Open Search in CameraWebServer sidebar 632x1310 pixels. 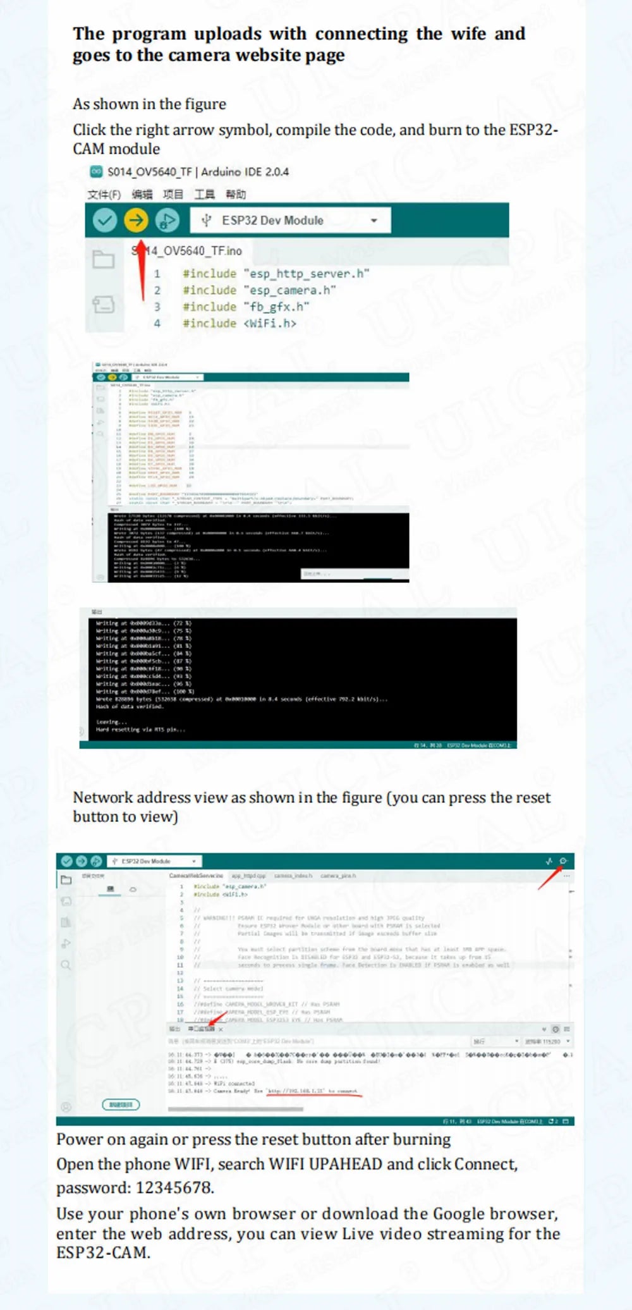pos(66,965)
